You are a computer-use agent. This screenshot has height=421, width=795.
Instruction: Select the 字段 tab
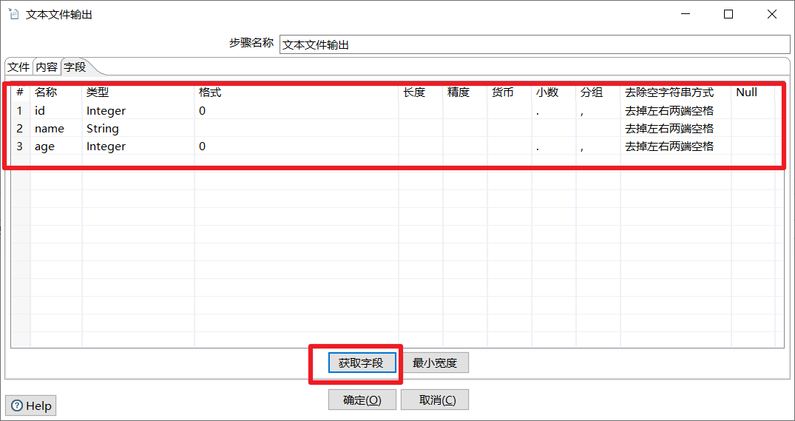(x=75, y=67)
